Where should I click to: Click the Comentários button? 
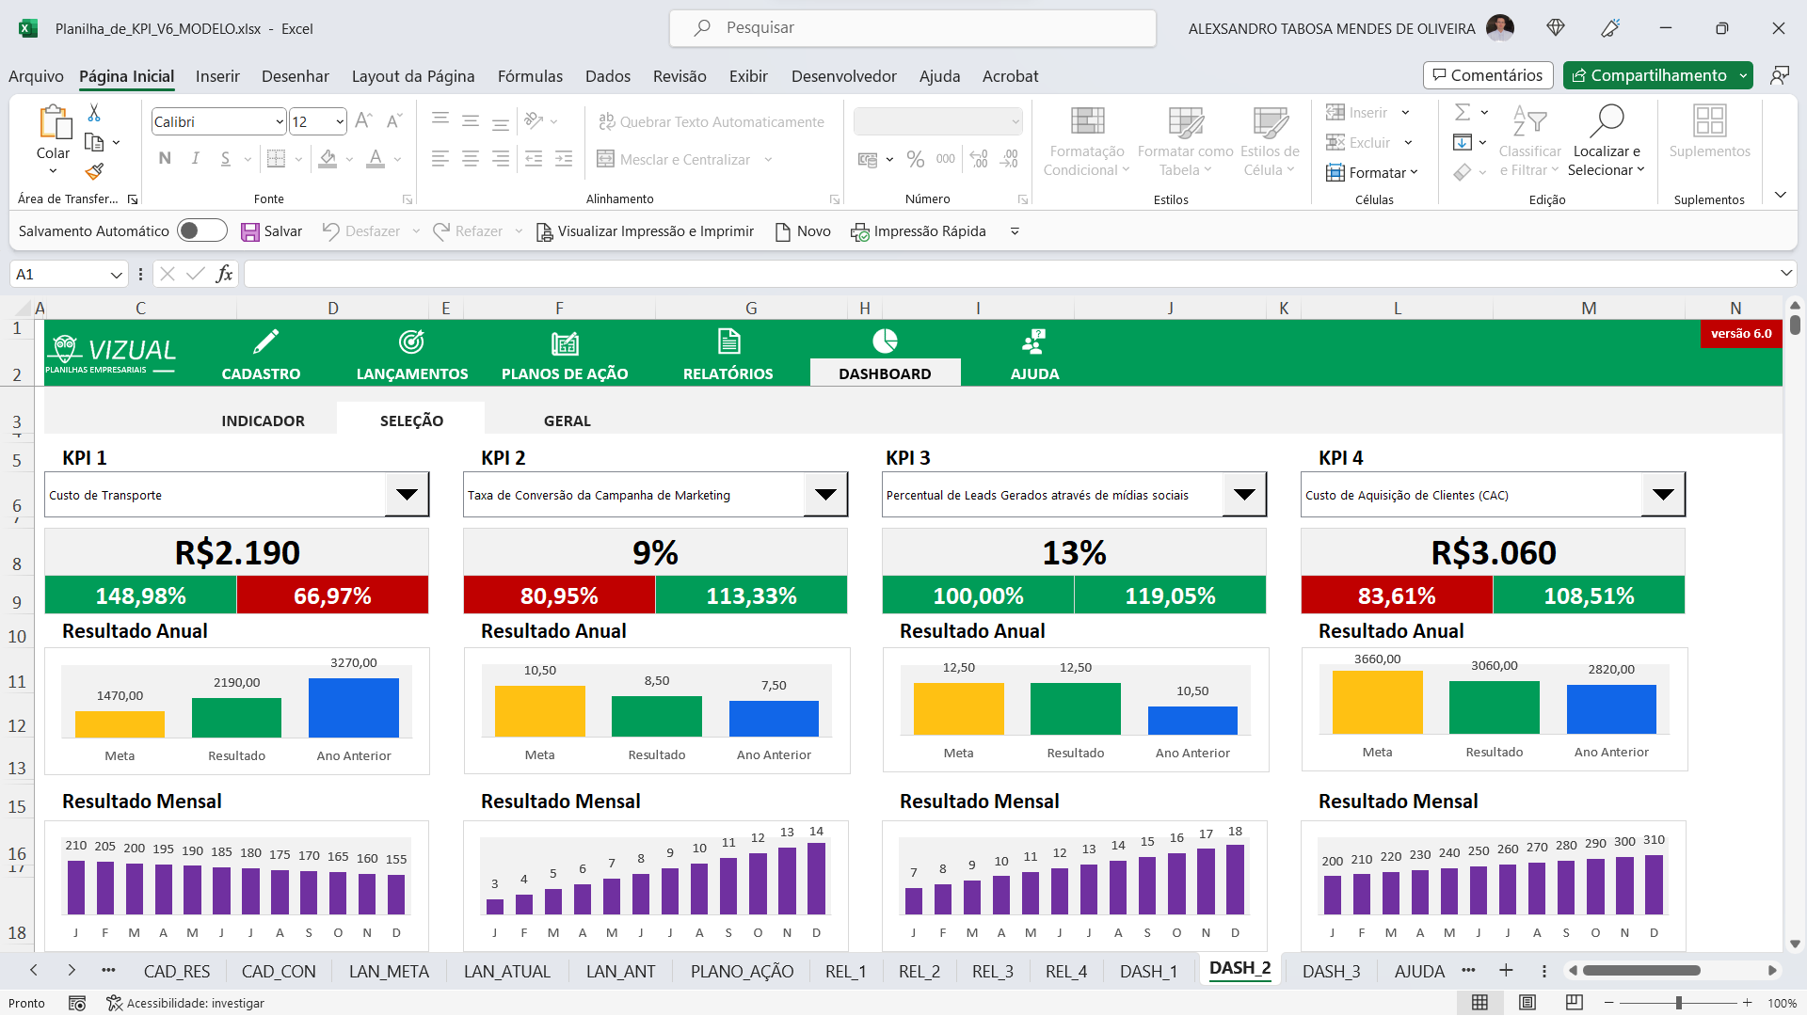click(x=1488, y=75)
